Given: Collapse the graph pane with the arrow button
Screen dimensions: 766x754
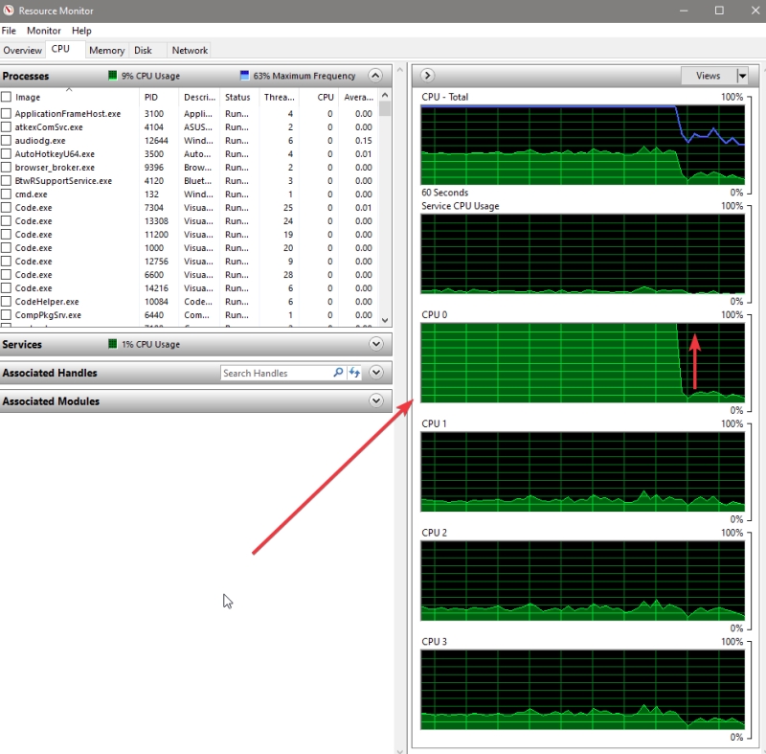Looking at the screenshot, I should 428,76.
